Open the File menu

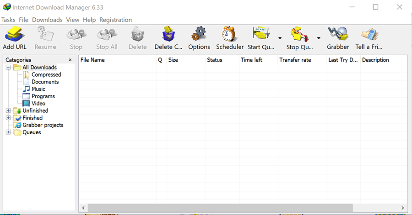tap(23, 20)
